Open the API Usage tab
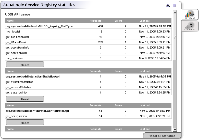The width and height of the screenshot is (199, 140). pyautogui.click(x=190, y=14)
